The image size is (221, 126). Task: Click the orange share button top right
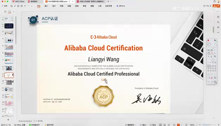click(x=216, y=6)
